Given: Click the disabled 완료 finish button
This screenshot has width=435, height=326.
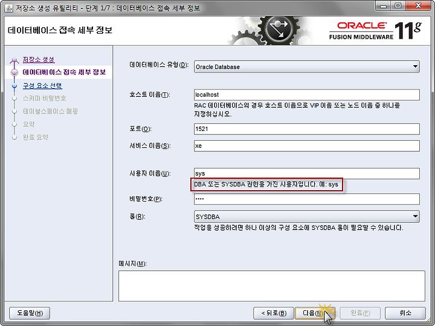Looking at the screenshot, I should pos(360,313).
